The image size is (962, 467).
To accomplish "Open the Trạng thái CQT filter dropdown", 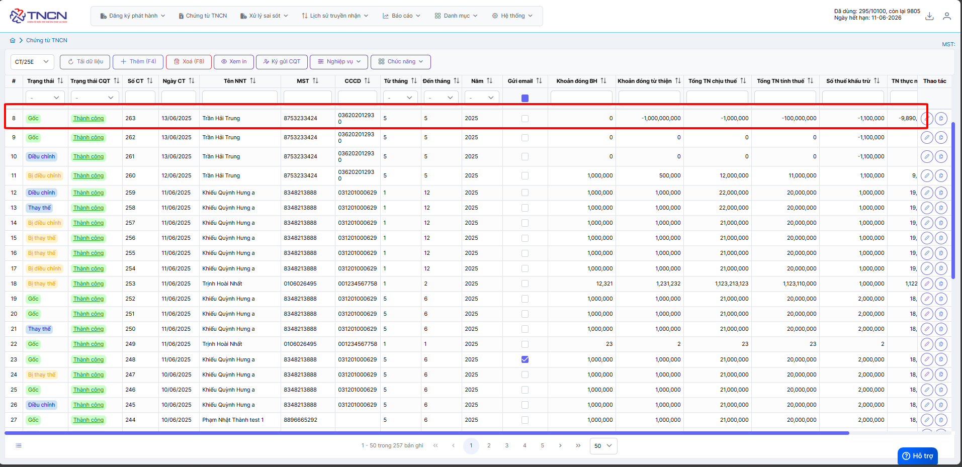I will click(x=95, y=98).
